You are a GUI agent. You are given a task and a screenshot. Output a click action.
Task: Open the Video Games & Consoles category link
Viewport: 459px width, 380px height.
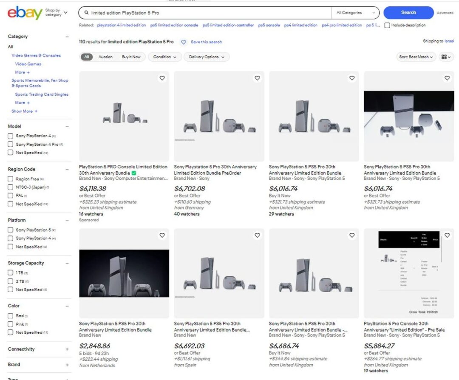point(36,56)
